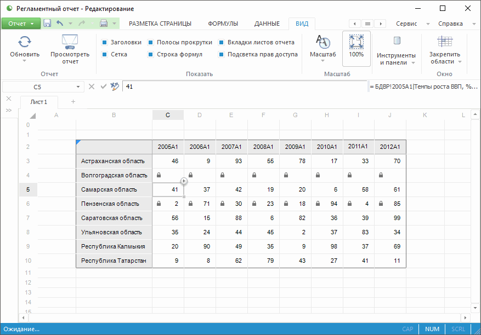The width and height of the screenshot is (481, 335).
Task: Add a new sheet with plus button
Action: pyautogui.click(x=73, y=102)
